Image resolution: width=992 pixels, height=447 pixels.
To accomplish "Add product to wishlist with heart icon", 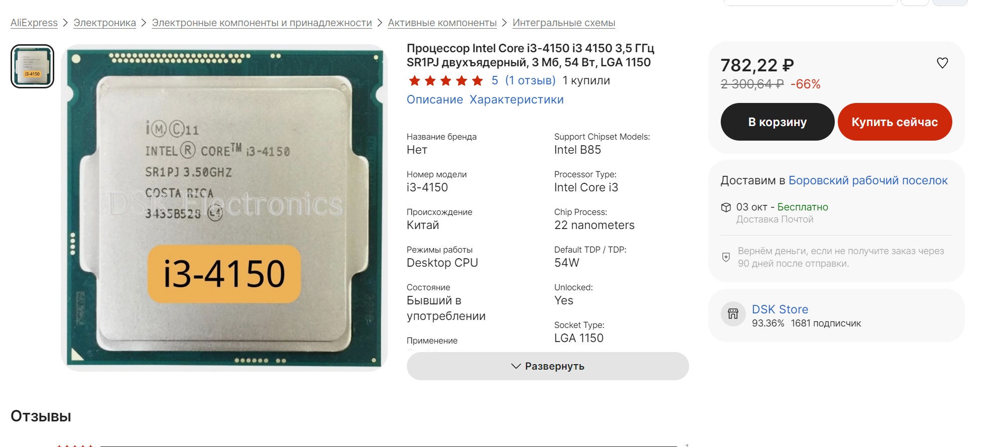I will 942,63.
